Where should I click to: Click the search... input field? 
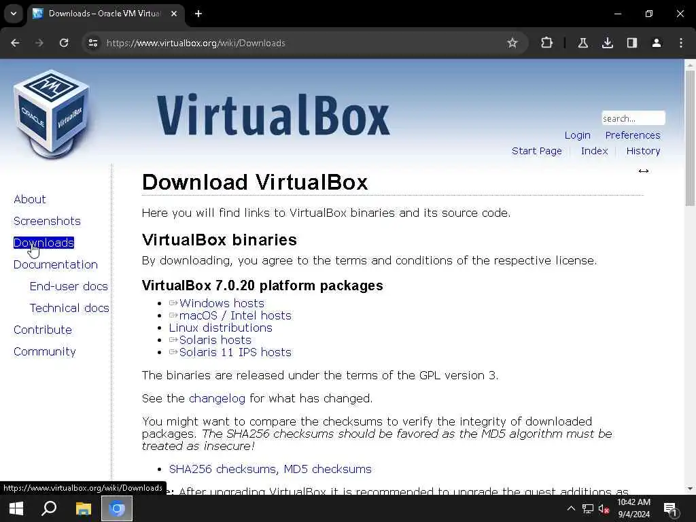pyautogui.click(x=633, y=118)
